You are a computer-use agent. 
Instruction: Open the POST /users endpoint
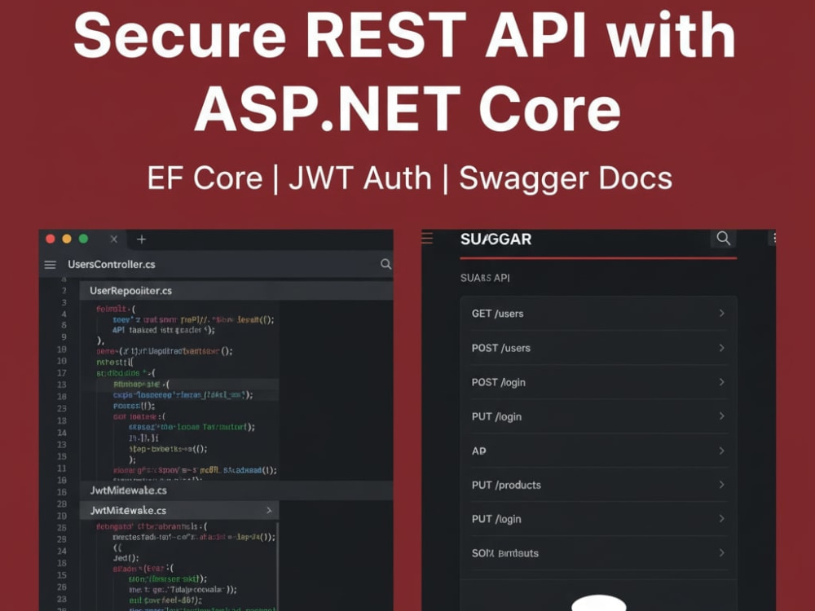pyautogui.click(x=599, y=348)
